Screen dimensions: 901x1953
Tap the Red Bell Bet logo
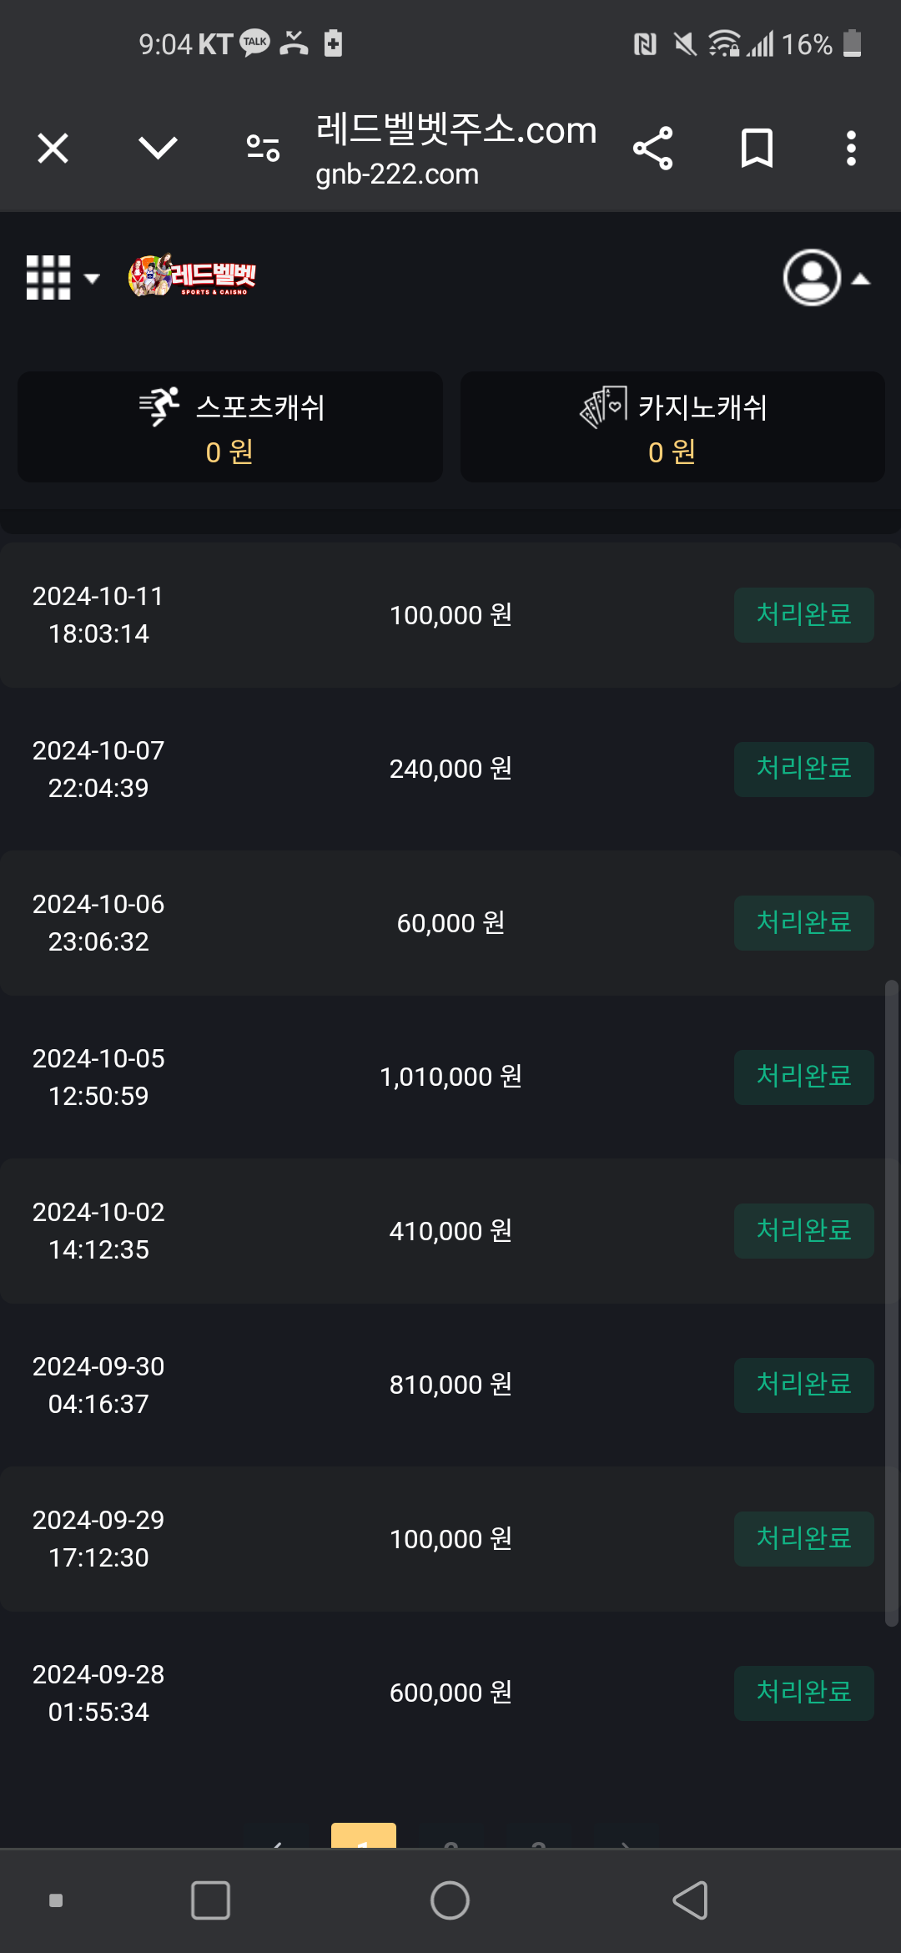coord(192,275)
